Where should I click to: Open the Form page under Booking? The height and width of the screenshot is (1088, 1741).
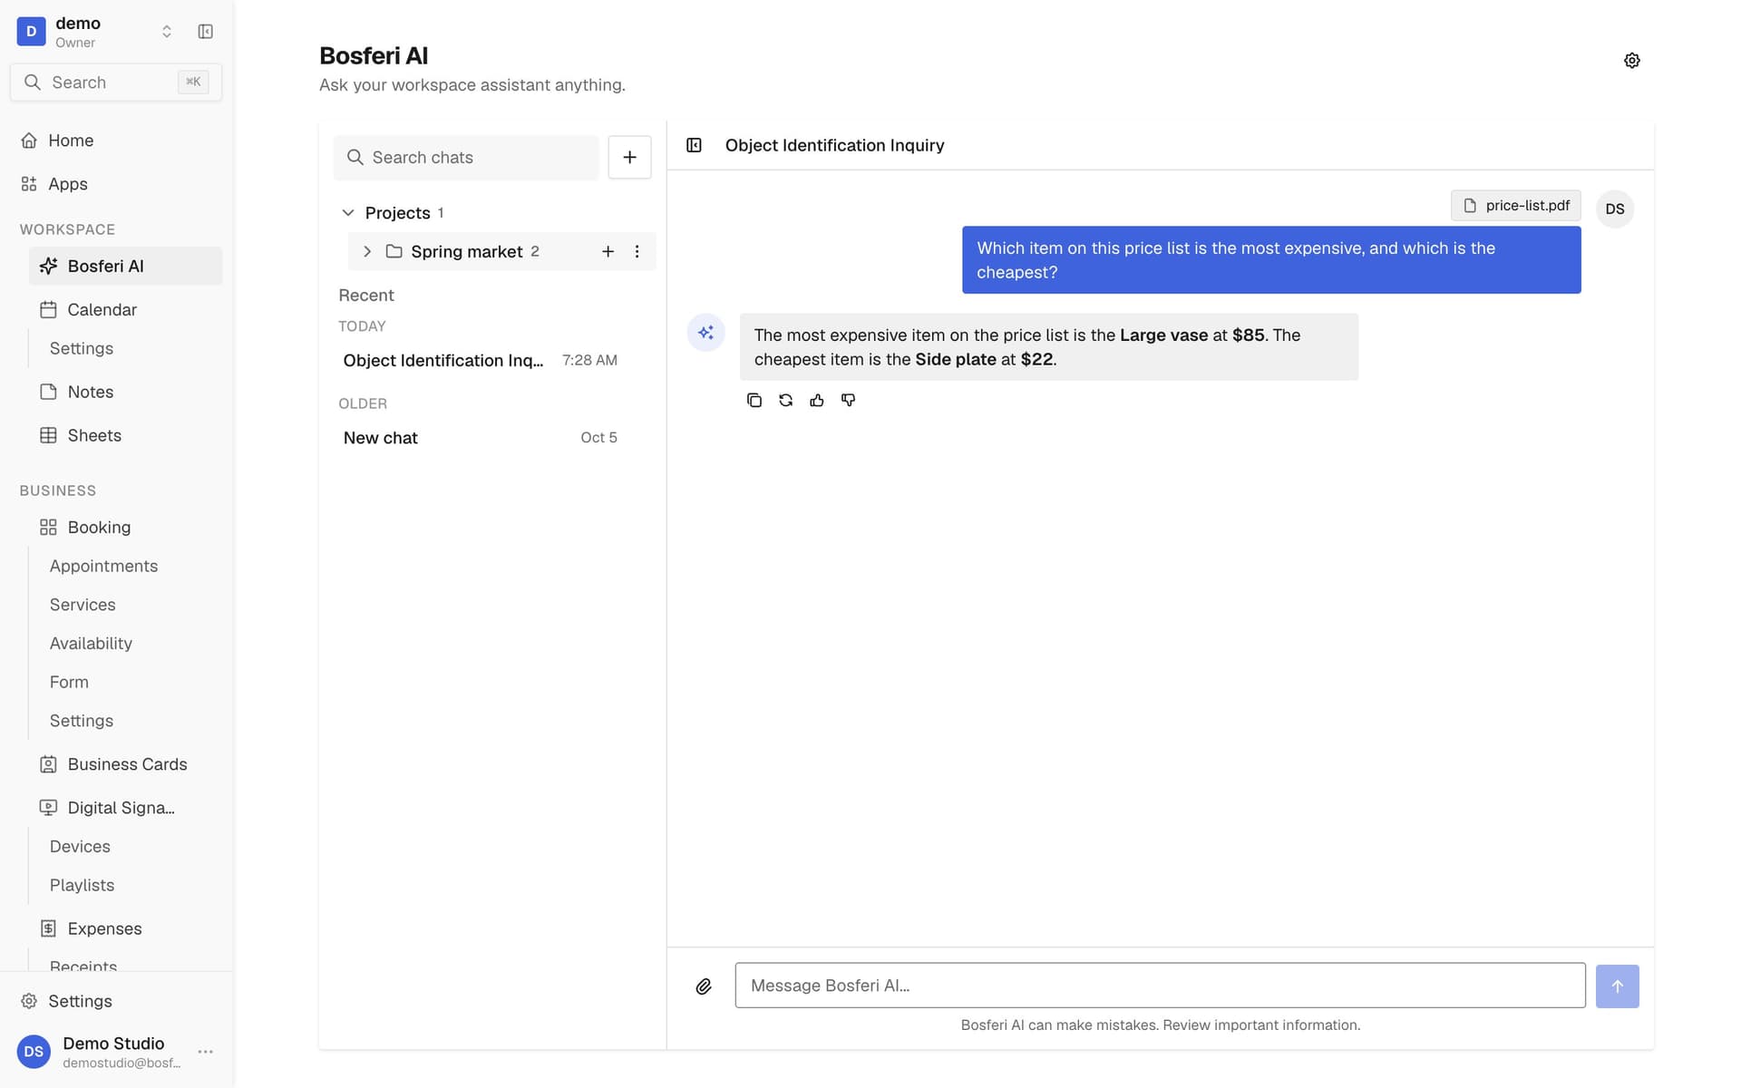69,683
